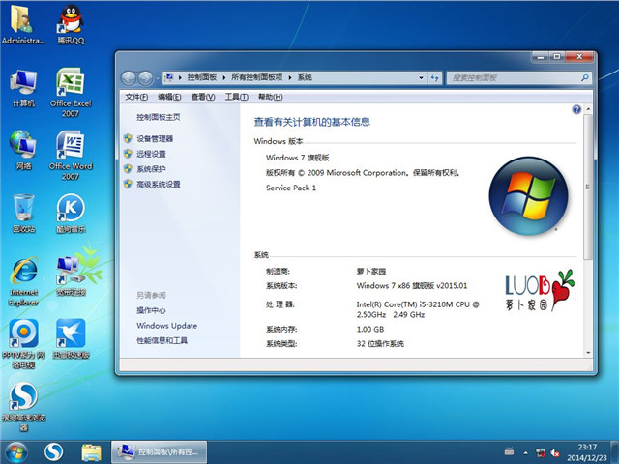Open the blue help question-mark icon

(x=576, y=109)
